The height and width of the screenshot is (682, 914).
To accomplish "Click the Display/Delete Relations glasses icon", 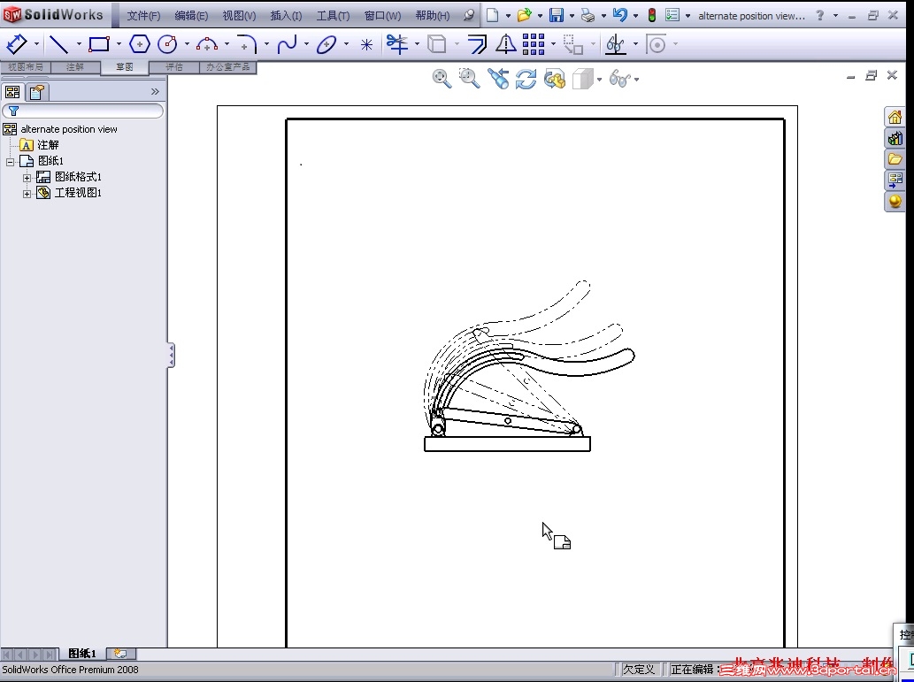I will pyautogui.click(x=616, y=44).
